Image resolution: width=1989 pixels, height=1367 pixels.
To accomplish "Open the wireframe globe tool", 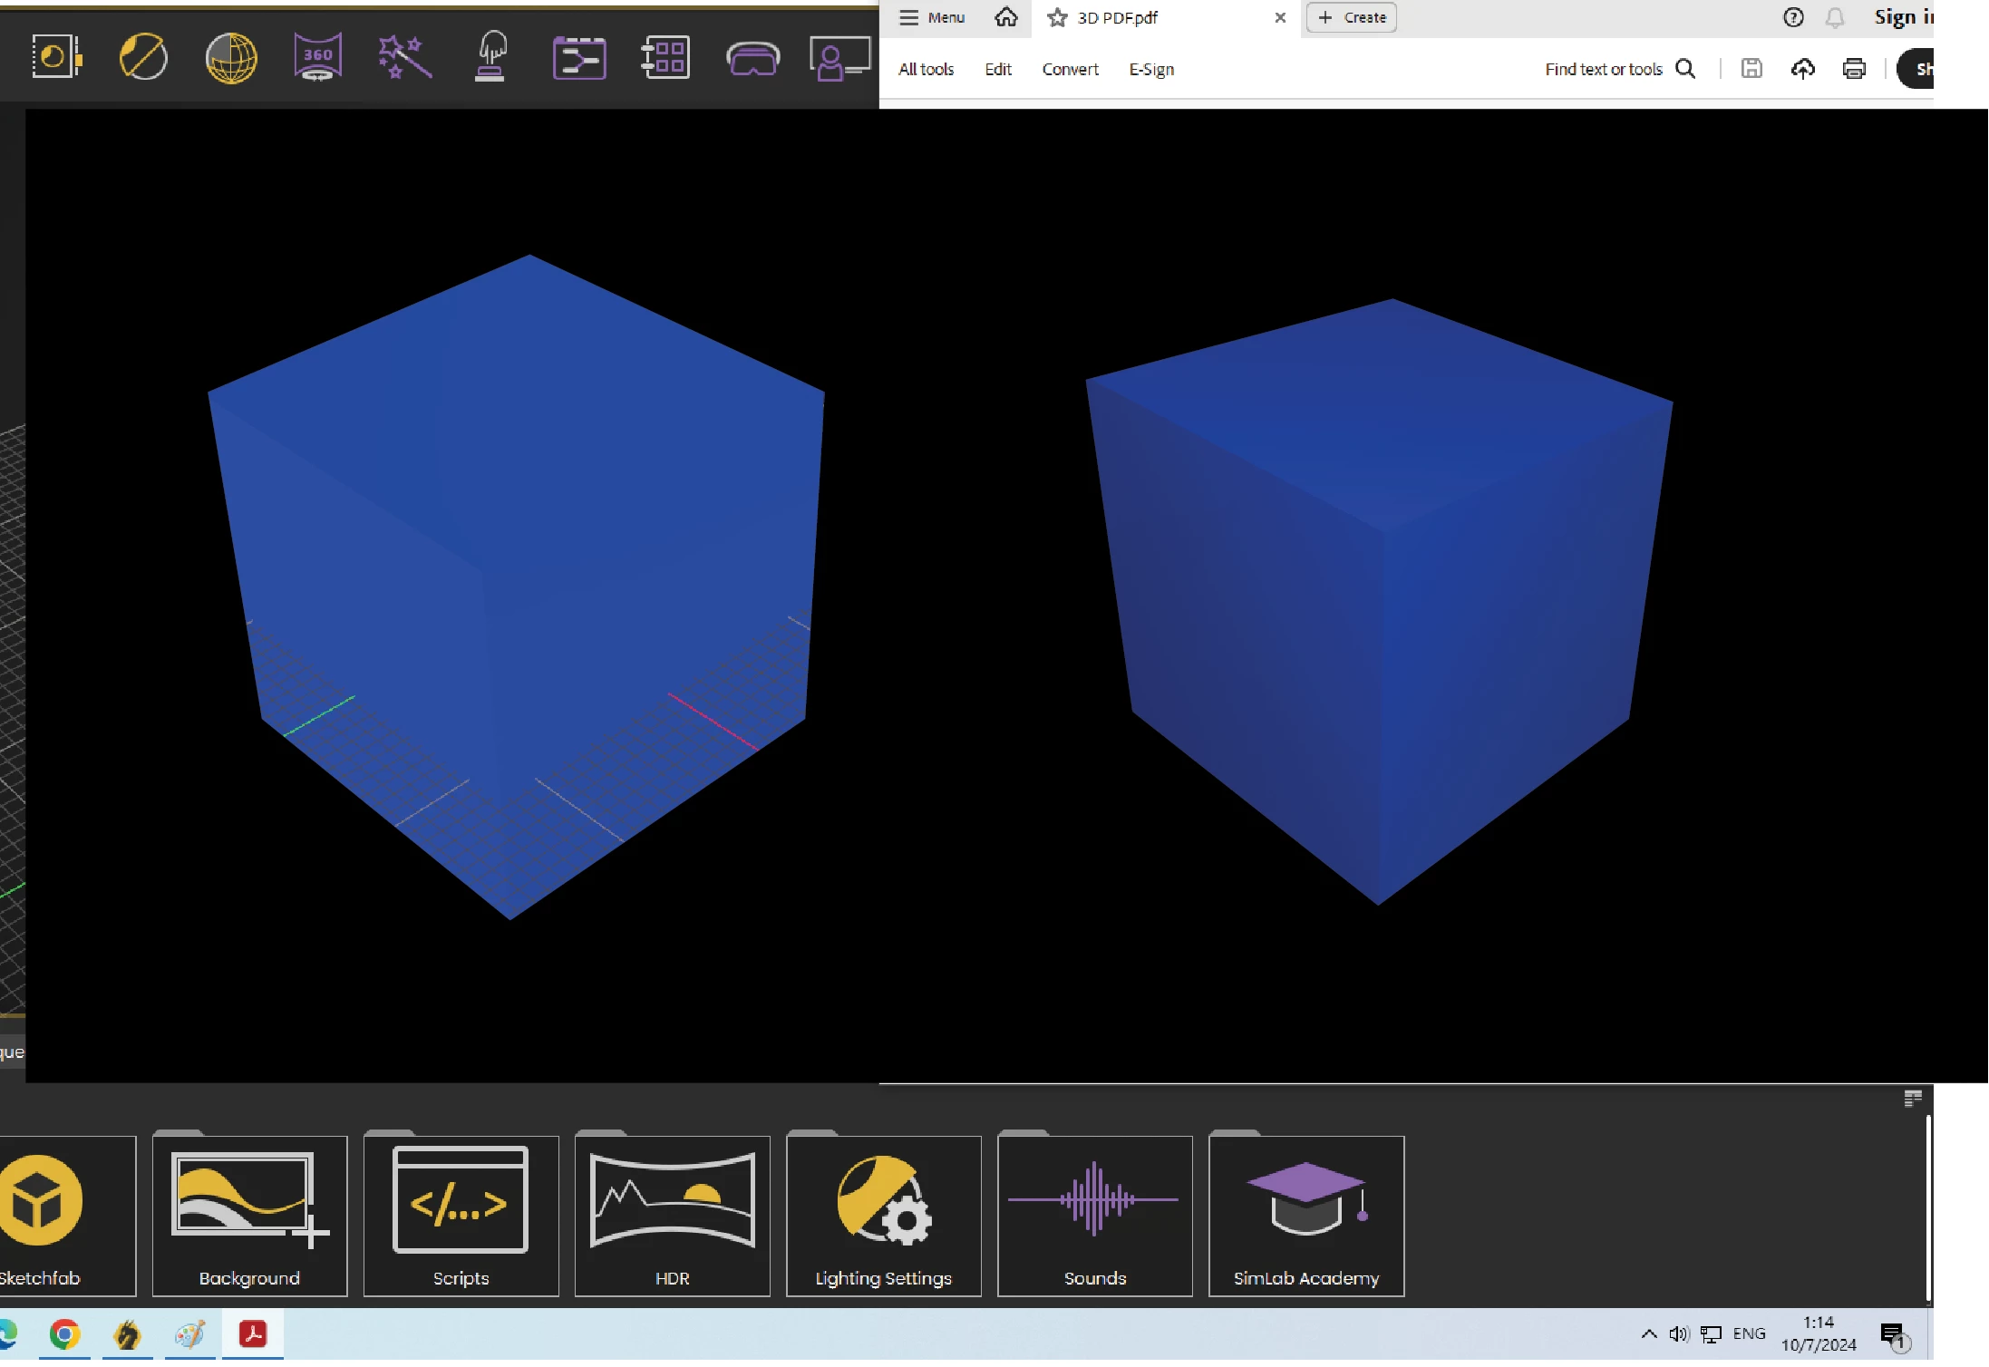I will 231,58.
